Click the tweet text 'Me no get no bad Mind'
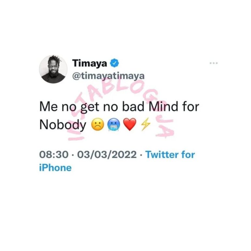The width and height of the screenshot is (251, 251). point(109,107)
